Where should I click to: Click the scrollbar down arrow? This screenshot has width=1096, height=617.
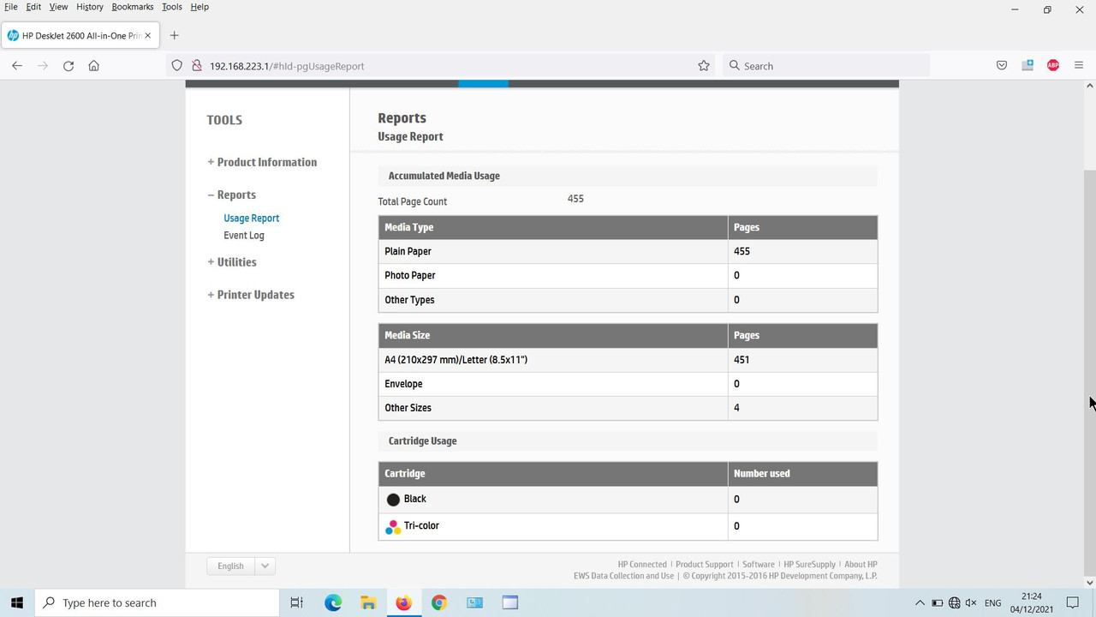point(1090,583)
